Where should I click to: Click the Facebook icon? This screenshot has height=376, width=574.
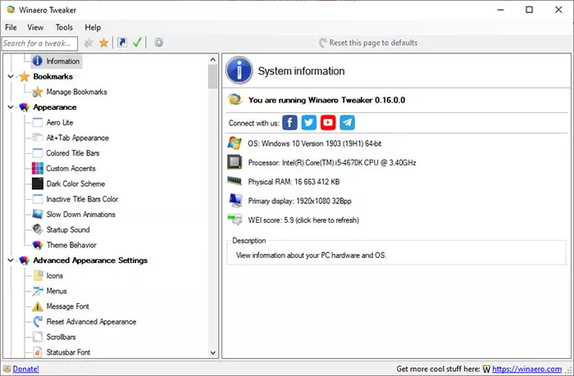[289, 123]
